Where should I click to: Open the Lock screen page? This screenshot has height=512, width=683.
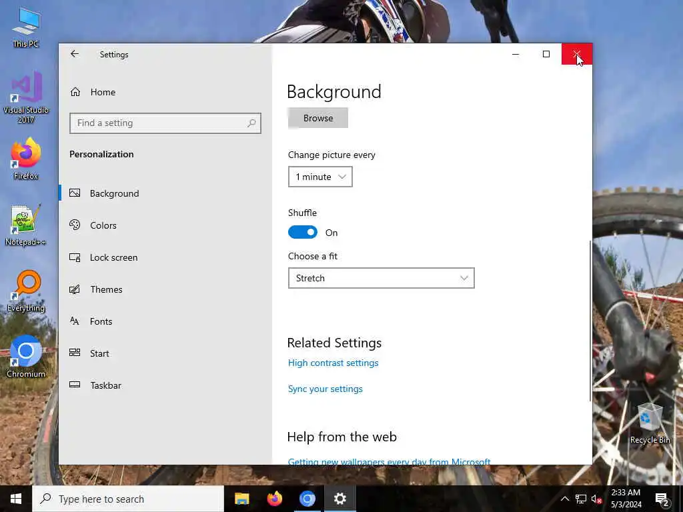(165, 257)
